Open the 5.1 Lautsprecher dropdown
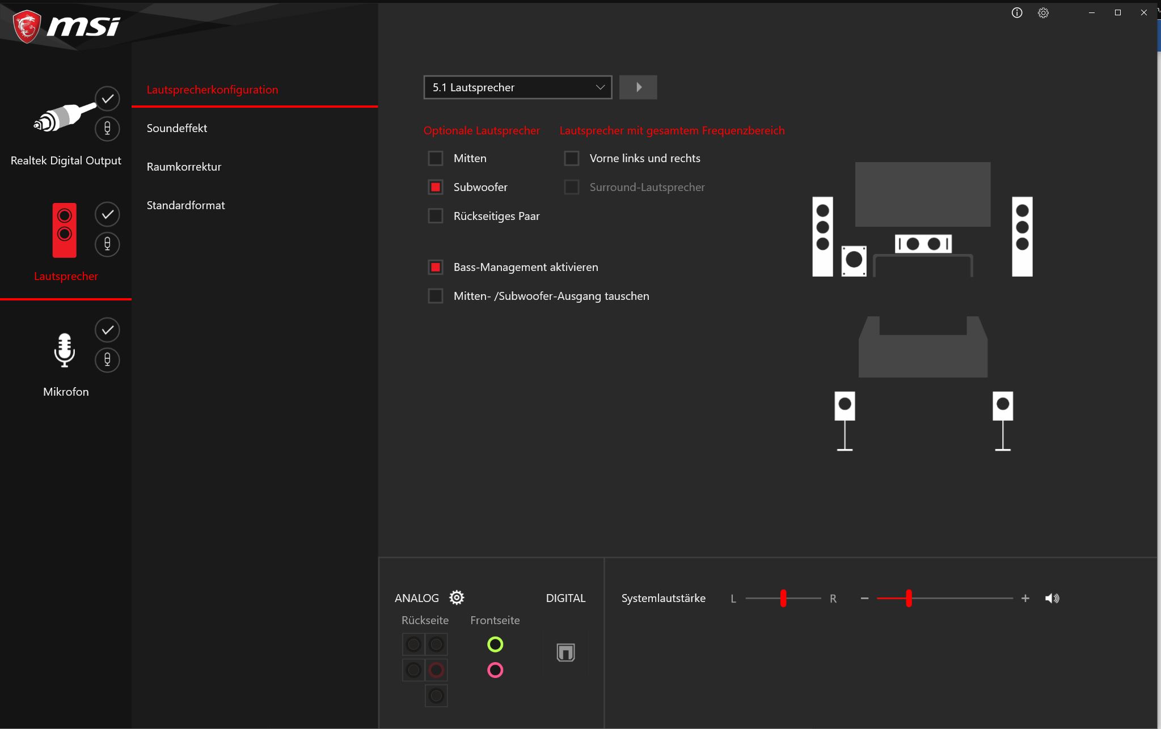 [517, 87]
